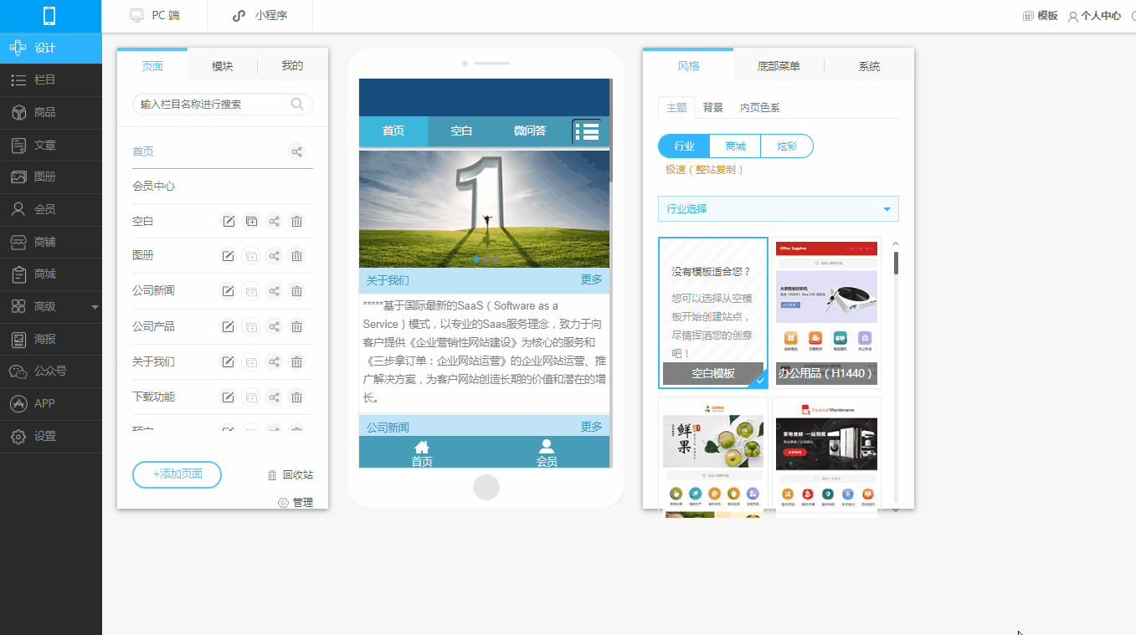Image resolution: width=1136 pixels, height=635 pixels.
Task: Delete the 图册 page
Action: (296, 256)
